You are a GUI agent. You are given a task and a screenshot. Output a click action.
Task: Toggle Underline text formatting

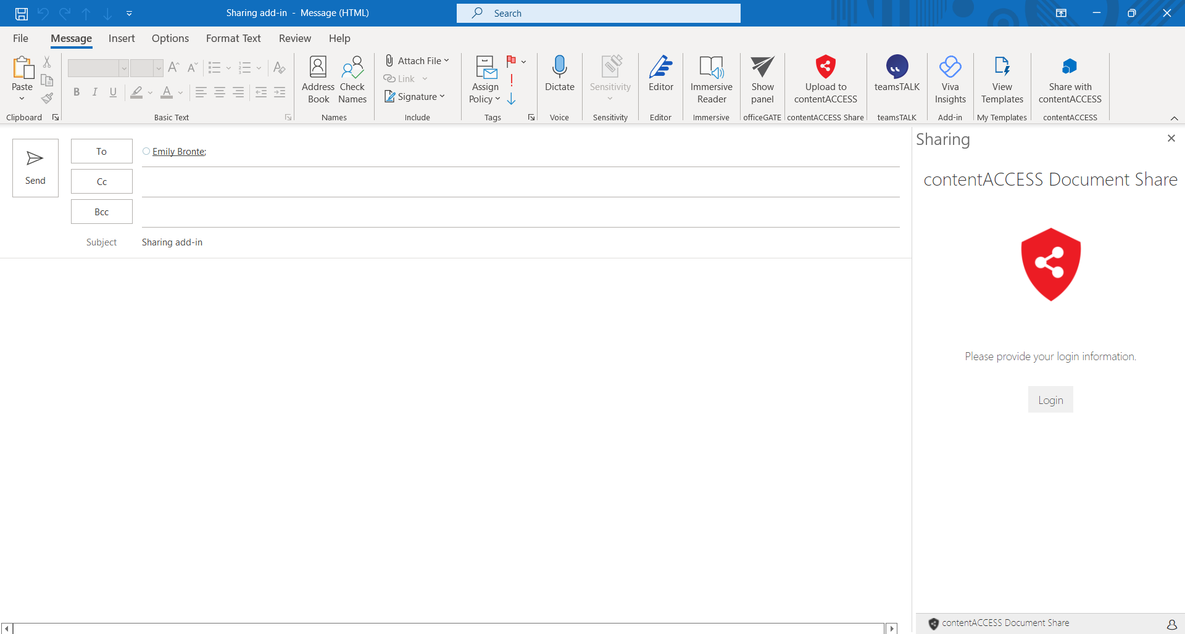[x=113, y=93]
